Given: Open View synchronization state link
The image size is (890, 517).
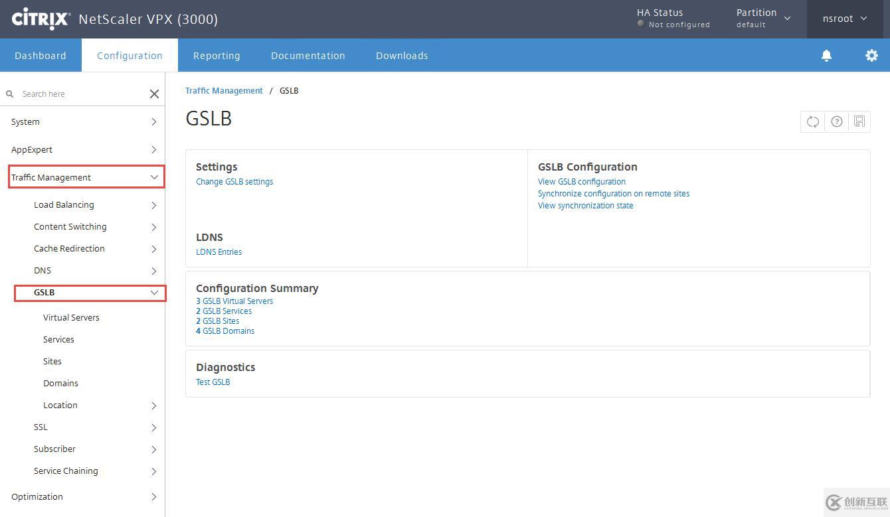Looking at the screenshot, I should pyautogui.click(x=586, y=206).
